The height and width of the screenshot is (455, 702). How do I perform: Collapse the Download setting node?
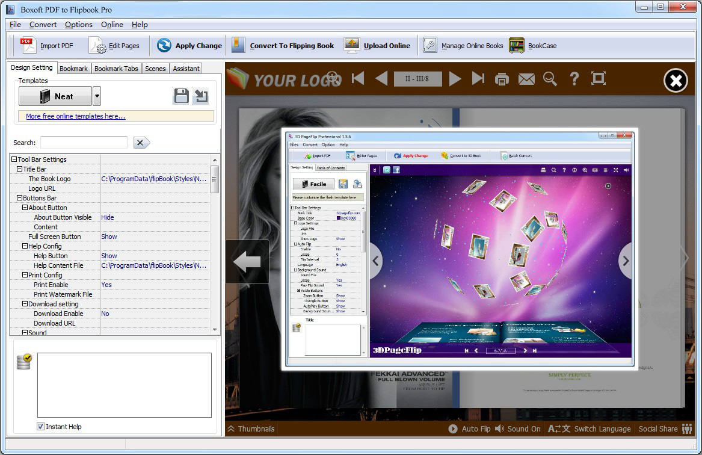click(25, 303)
